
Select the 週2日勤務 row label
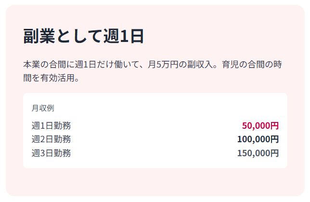tap(51, 139)
